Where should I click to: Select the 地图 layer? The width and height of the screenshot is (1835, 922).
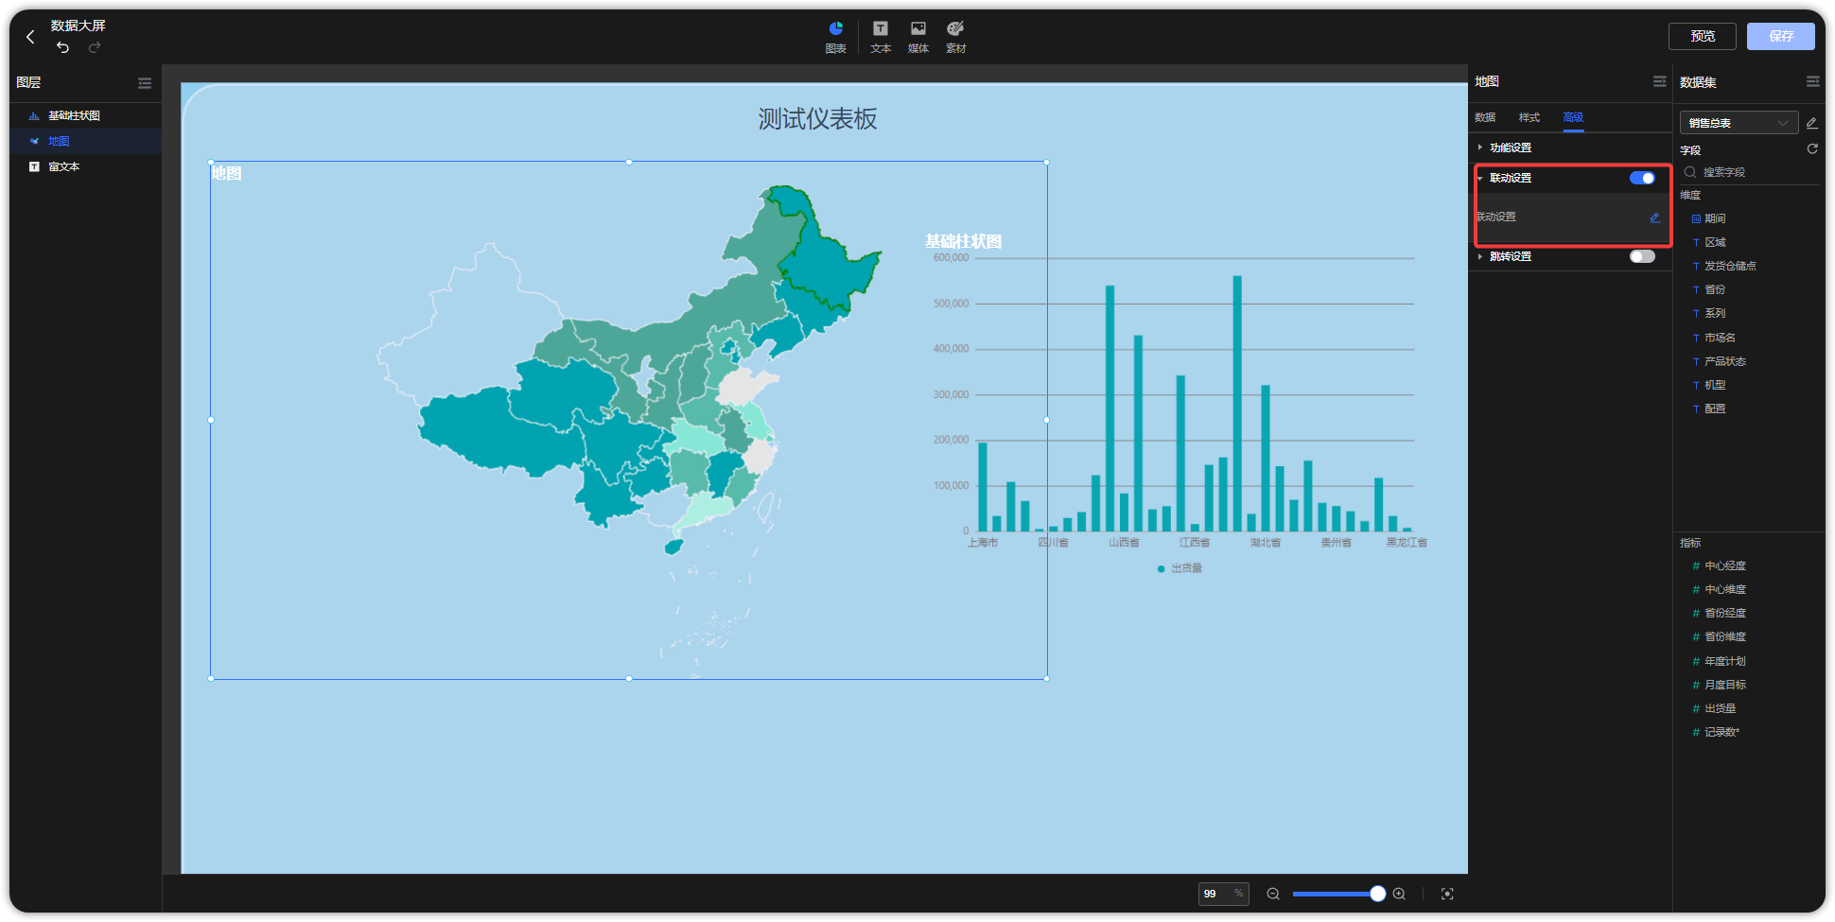pos(86,141)
